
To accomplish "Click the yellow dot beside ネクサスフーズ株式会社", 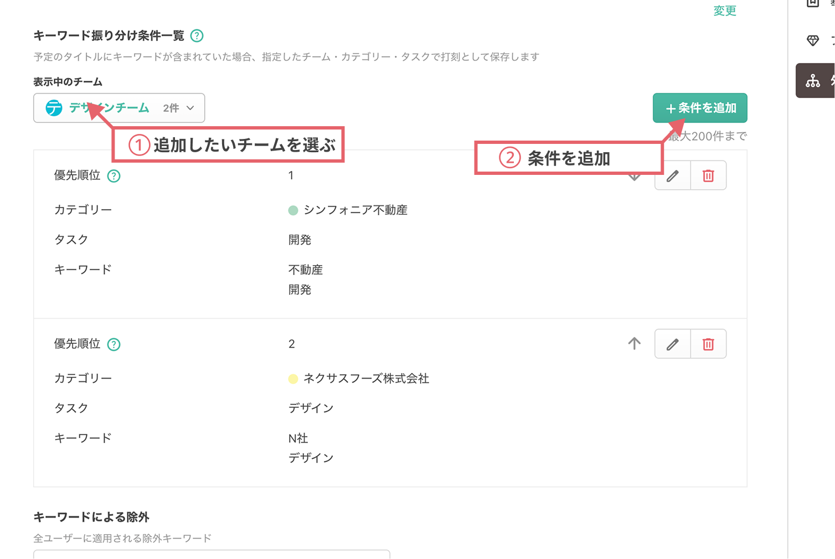I will pos(293,379).
